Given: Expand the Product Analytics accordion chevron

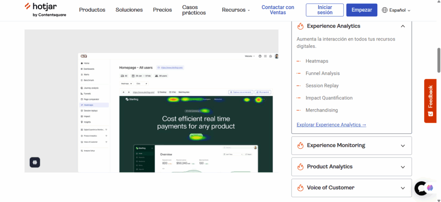Looking at the screenshot, I should [x=403, y=167].
